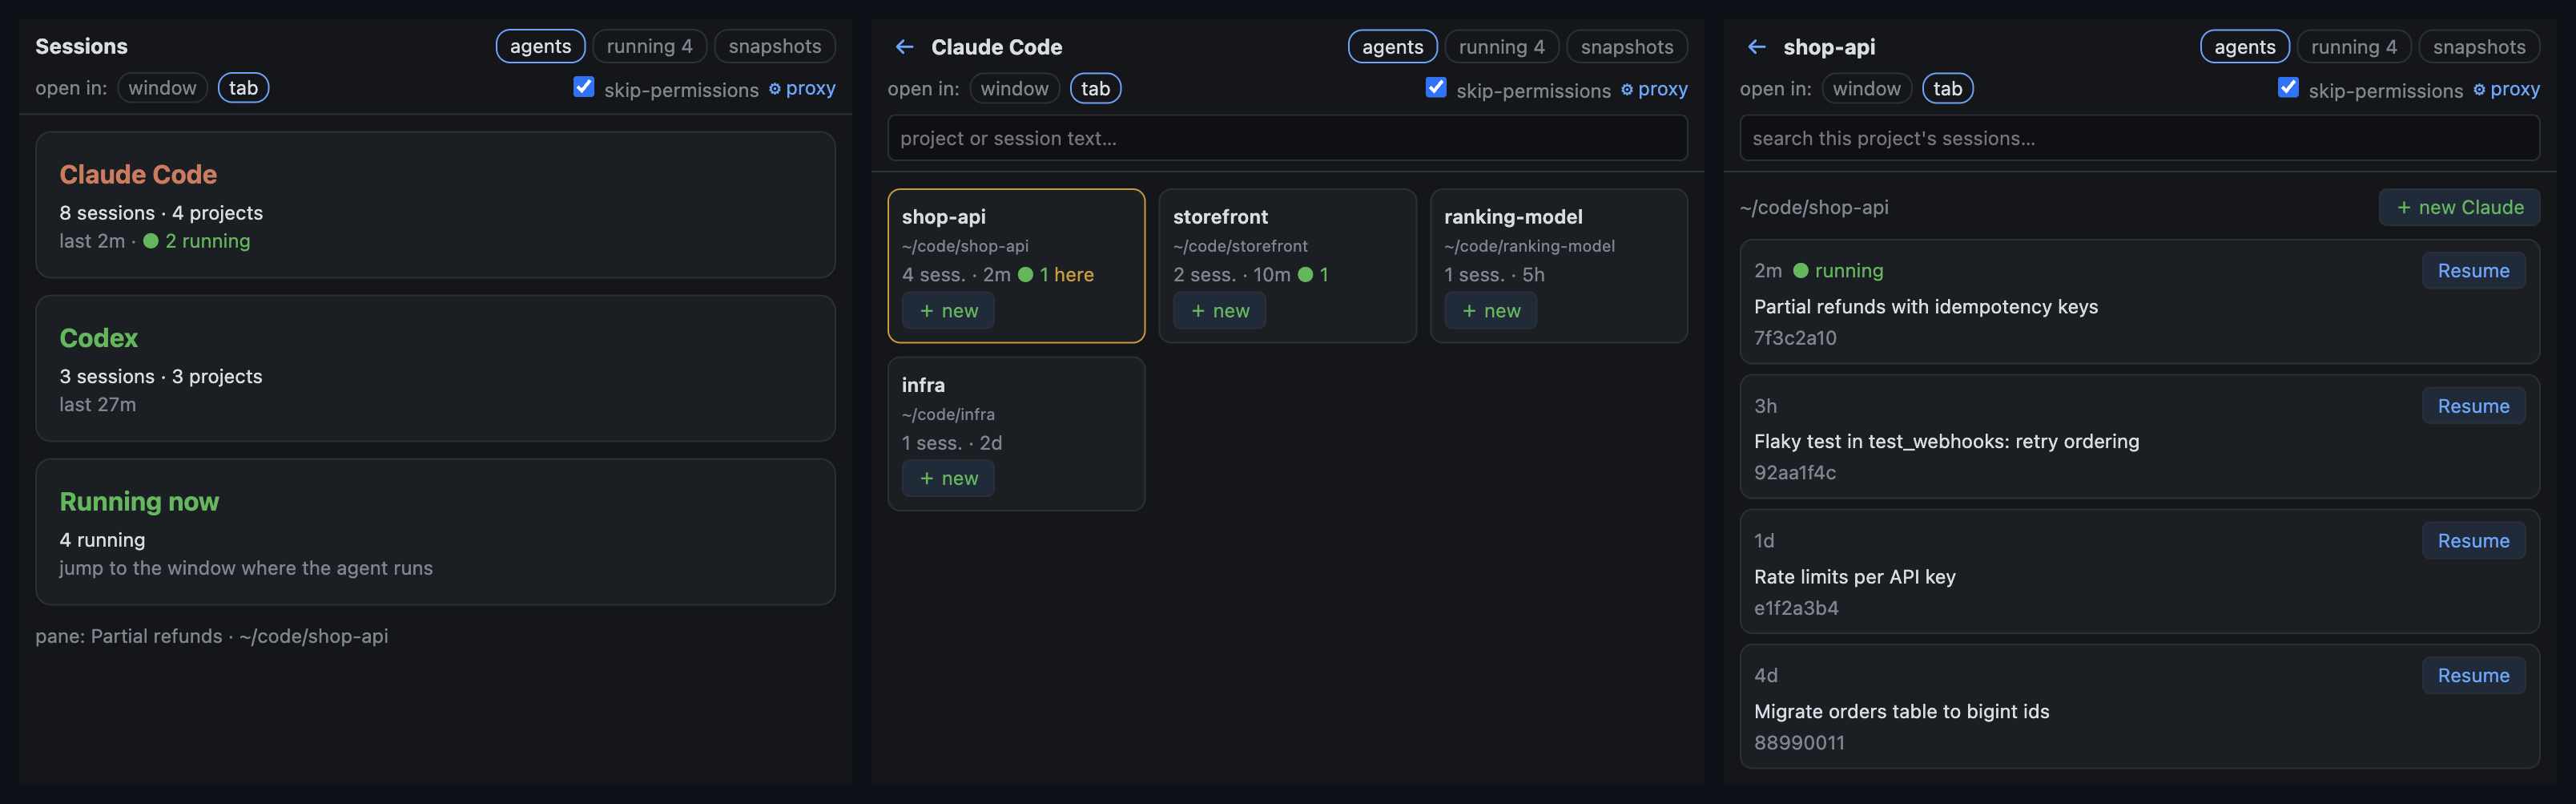This screenshot has width=2576, height=804.
Task: Open the storefront project title
Action: [1220, 216]
